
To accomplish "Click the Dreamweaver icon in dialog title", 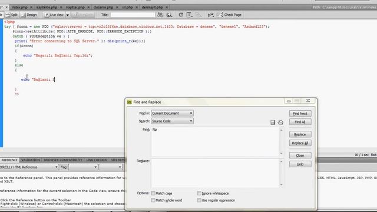I will click(x=130, y=102).
